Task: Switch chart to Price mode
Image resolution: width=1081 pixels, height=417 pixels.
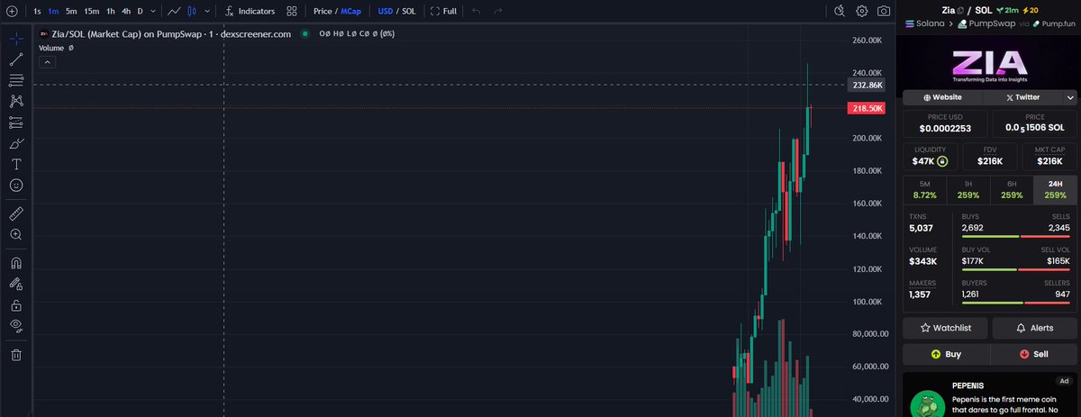Action: [x=322, y=12]
